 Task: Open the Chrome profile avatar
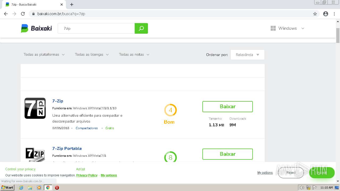tap(326, 14)
